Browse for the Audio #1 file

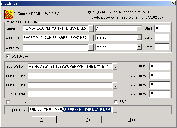pyautogui.click(x=91, y=38)
